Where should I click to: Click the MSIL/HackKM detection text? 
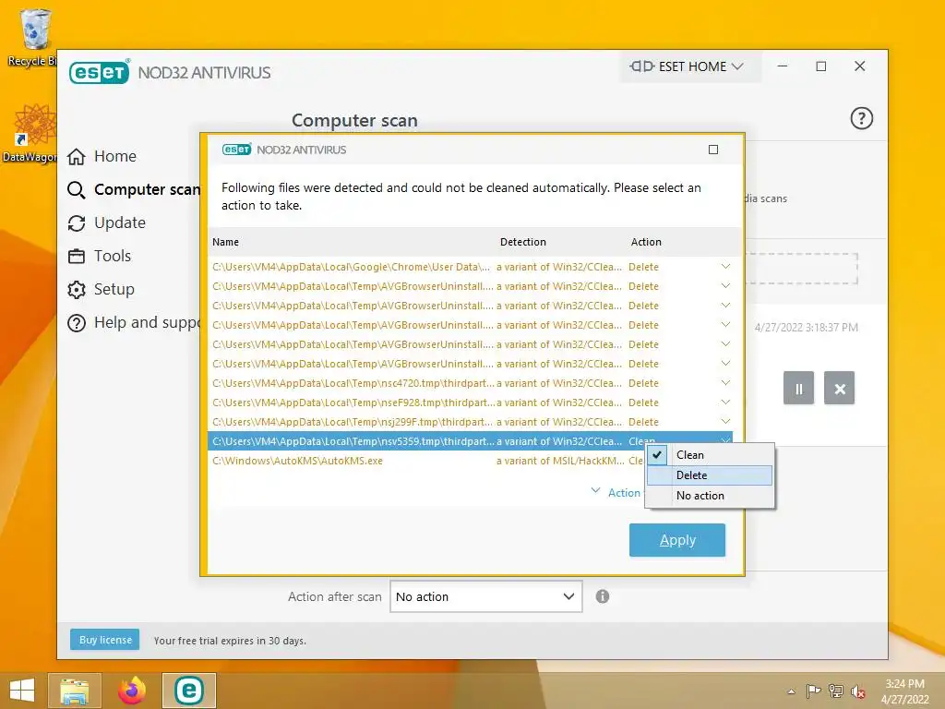(x=560, y=461)
